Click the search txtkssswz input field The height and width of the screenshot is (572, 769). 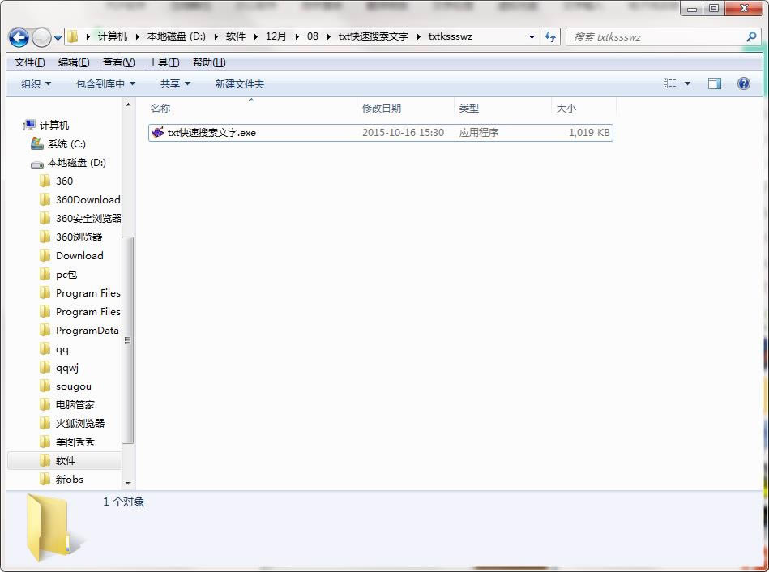[656, 37]
